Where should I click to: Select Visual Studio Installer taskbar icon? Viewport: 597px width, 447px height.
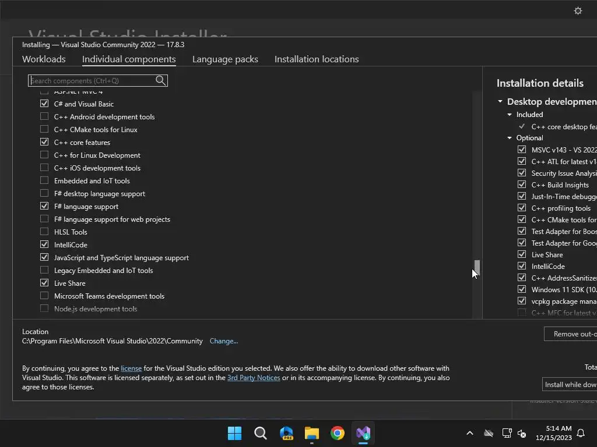(363, 433)
